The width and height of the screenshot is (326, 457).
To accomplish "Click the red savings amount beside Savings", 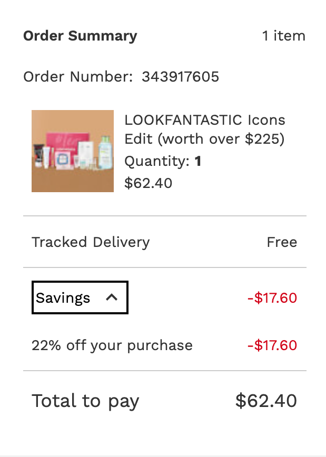I will 272,298.
